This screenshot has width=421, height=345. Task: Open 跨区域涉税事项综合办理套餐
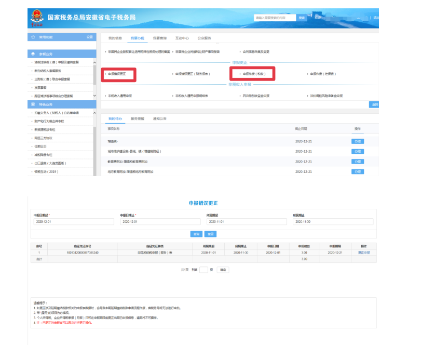53,96
